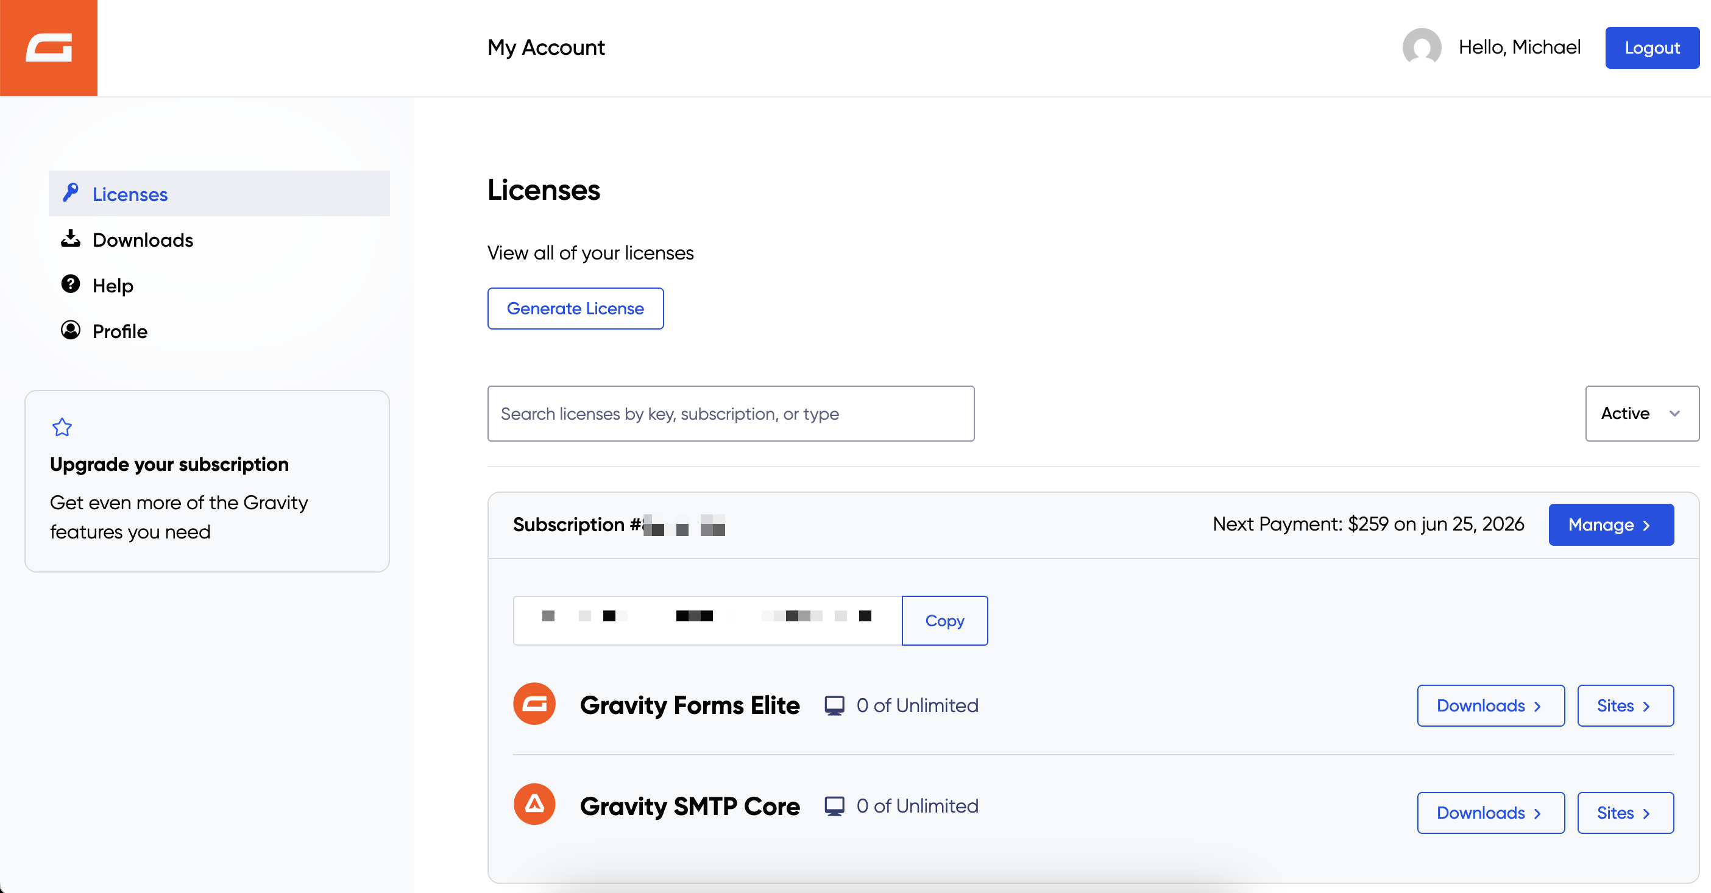The height and width of the screenshot is (893, 1711).
Task: Copy the license key
Action: click(944, 620)
